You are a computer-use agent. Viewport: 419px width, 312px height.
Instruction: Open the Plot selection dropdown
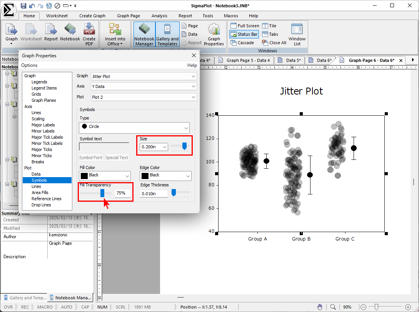144,97
